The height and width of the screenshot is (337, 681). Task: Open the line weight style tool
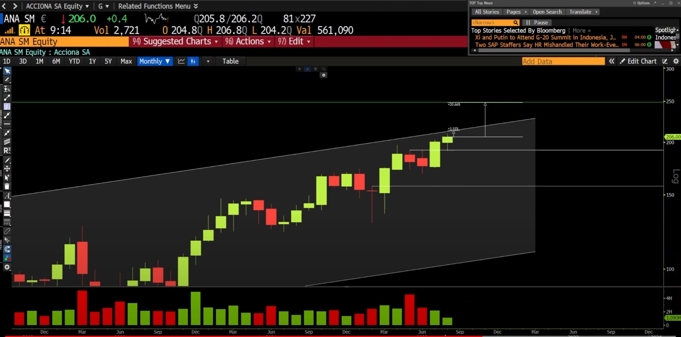pyautogui.click(x=7, y=213)
